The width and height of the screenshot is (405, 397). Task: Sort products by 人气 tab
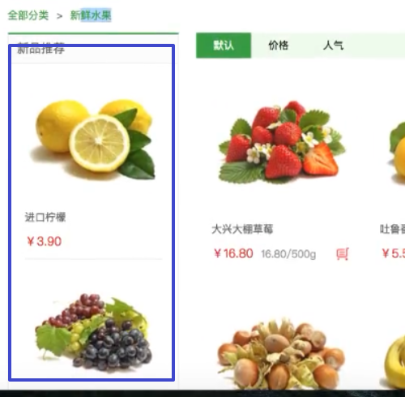[333, 45]
